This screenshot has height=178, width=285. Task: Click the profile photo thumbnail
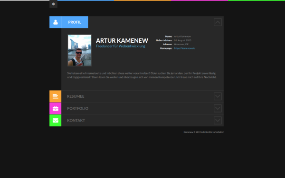point(80,50)
